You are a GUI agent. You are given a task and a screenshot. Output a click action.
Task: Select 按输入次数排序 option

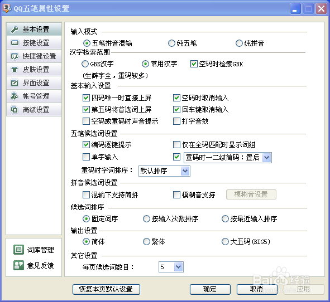146,219
